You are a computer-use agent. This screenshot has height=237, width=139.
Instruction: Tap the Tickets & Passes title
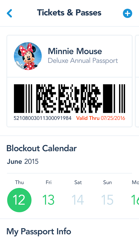tap(69, 13)
